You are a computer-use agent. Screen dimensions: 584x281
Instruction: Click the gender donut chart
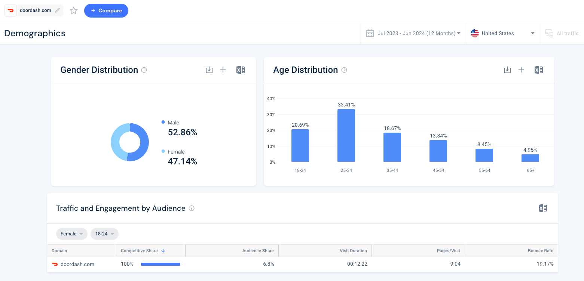[x=130, y=142]
